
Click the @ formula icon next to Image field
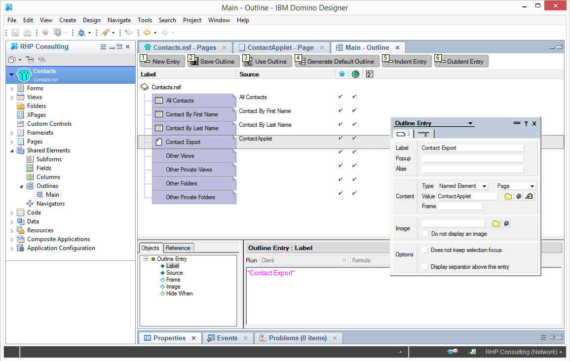(506, 223)
